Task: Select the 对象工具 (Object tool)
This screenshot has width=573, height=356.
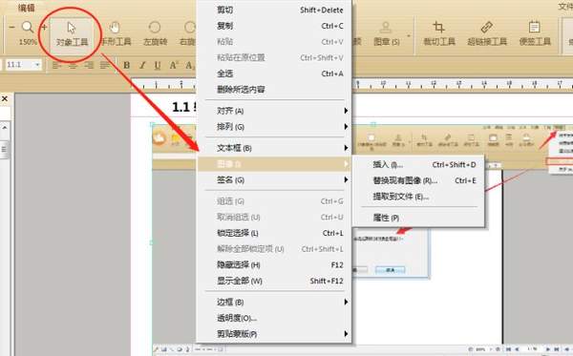Action: click(x=72, y=34)
